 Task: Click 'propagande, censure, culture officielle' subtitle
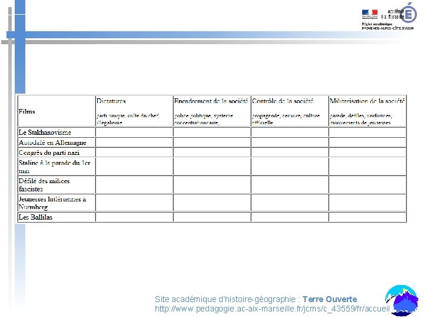[286, 119]
